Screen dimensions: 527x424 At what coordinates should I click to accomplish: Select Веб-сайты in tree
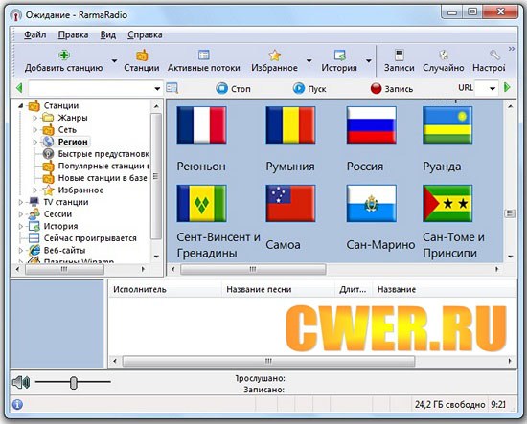[x=64, y=251]
